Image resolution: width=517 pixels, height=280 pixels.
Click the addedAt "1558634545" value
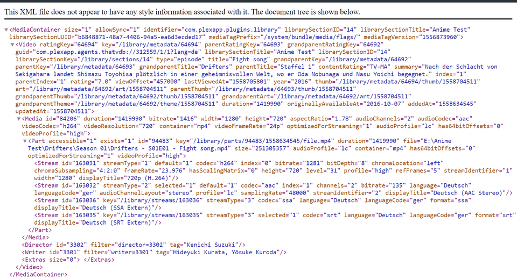[456, 104]
